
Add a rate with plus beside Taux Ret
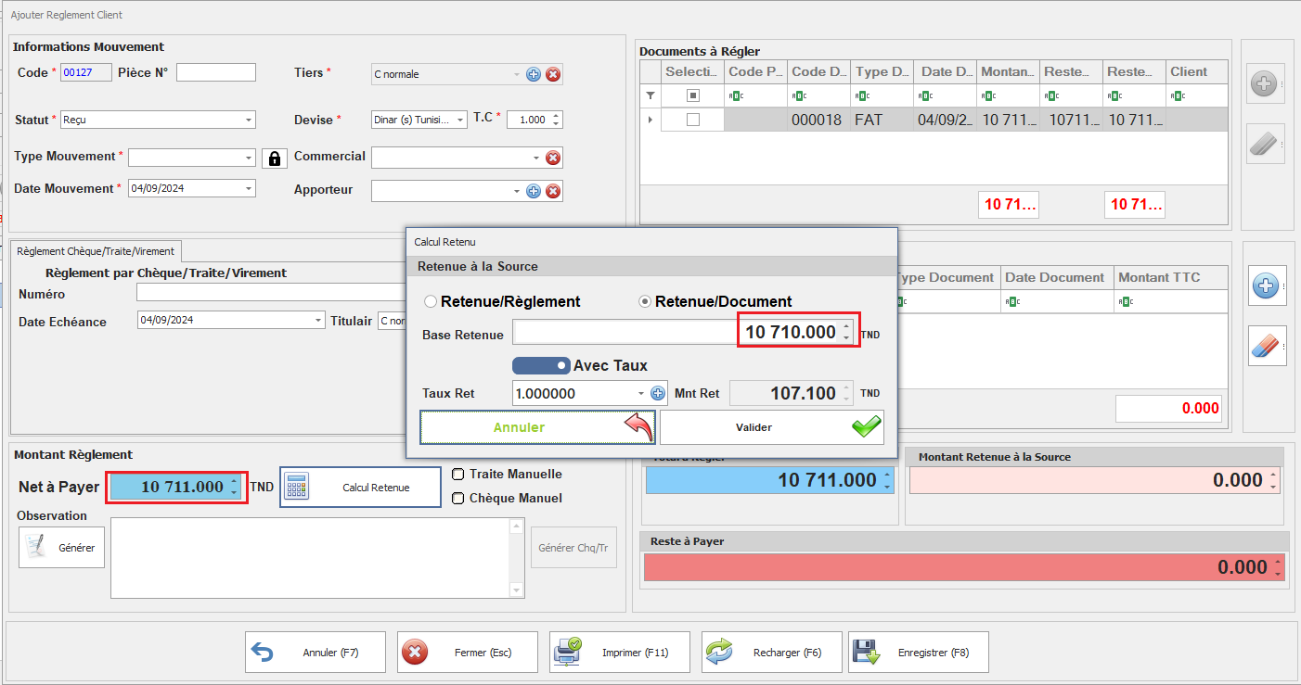click(658, 393)
